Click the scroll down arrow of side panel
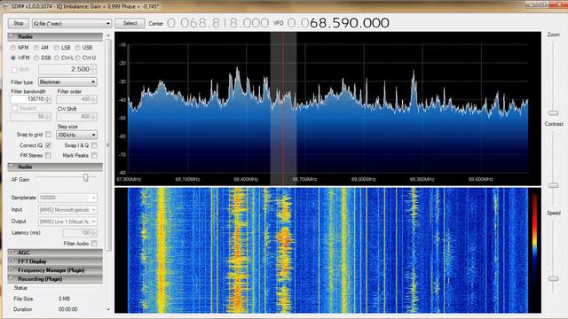 pyautogui.click(x=108, y=309)
